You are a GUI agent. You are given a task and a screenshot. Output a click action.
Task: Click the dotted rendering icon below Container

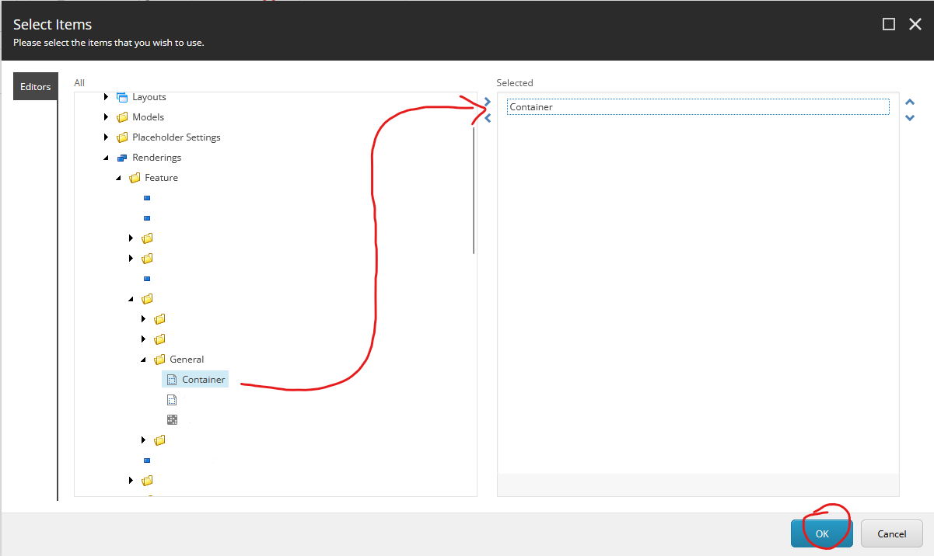(x=172, y=399)
